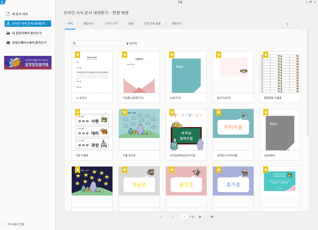318x230 pixels.
Task: Click star badge on 초대장 card
Action: 172,112
